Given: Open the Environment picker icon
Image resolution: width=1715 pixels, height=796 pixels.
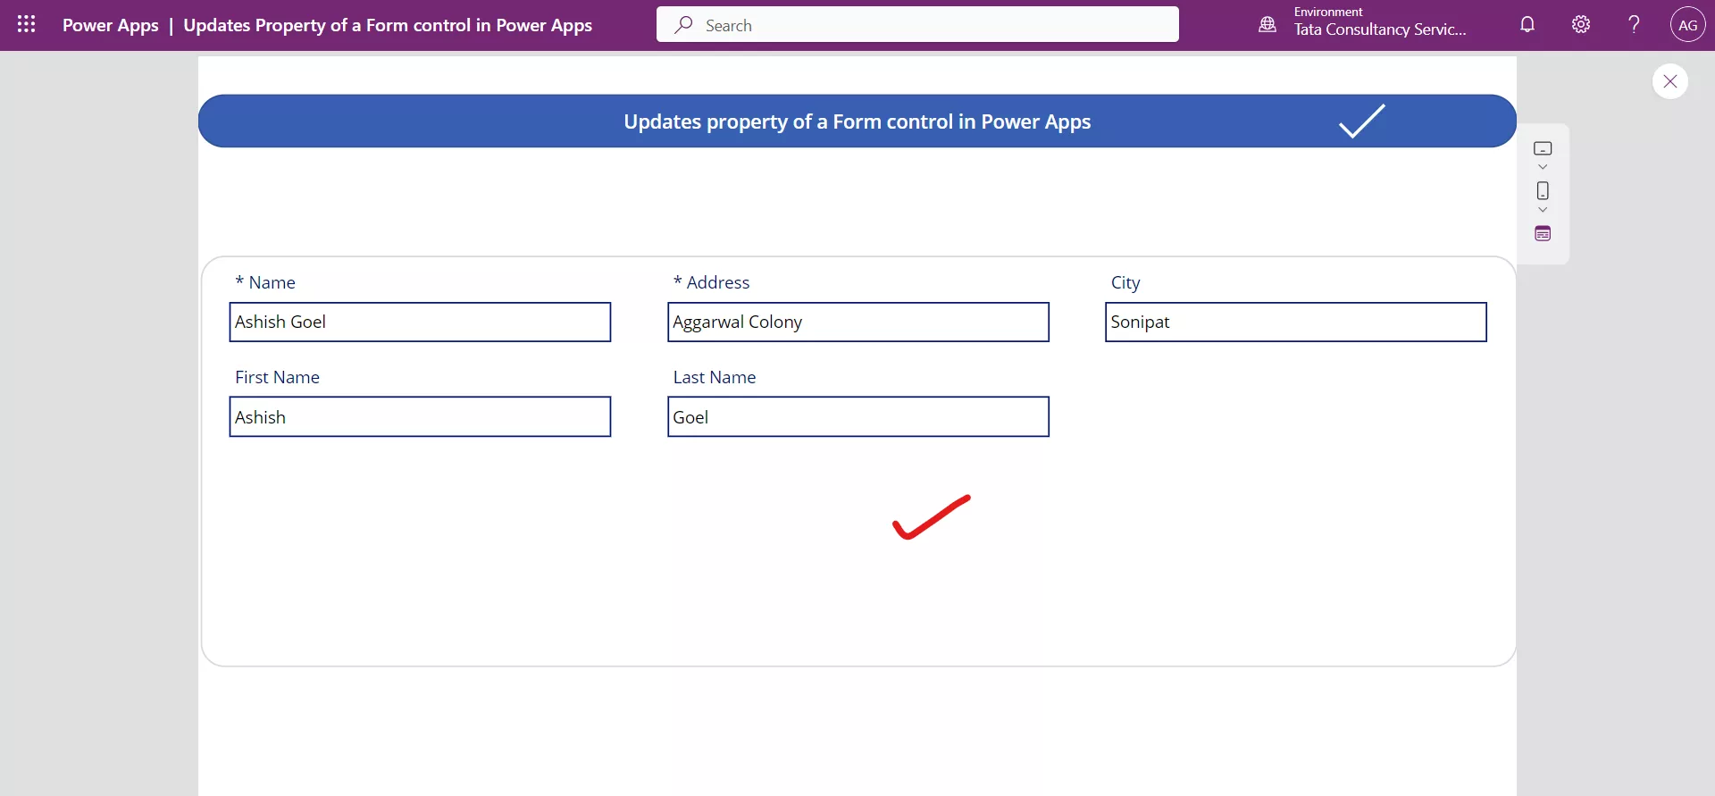Looking at the screenshot, I should click(x=1267, y=25).
